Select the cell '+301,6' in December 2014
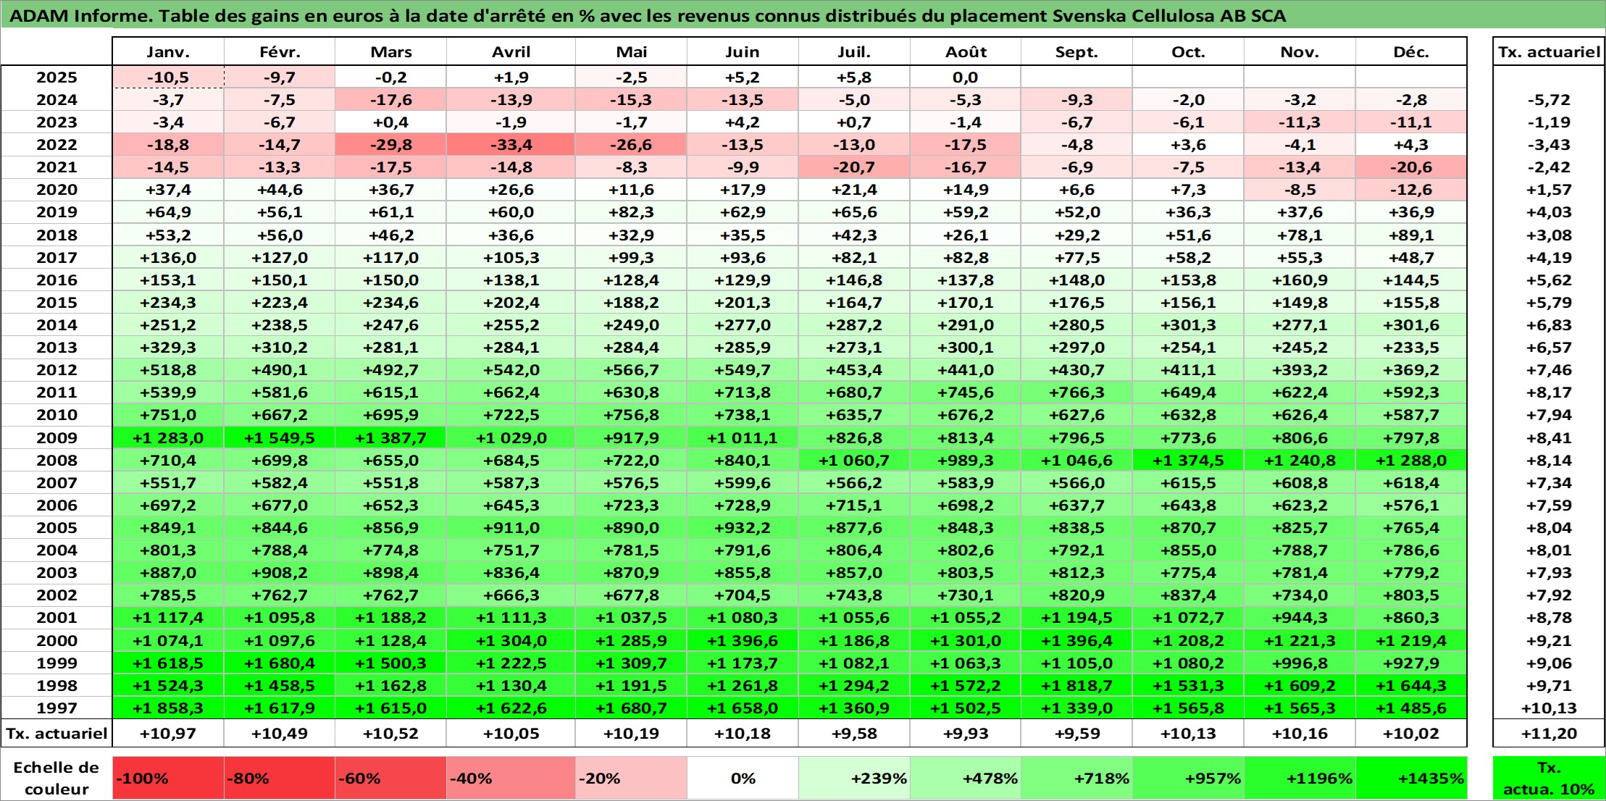 tap(1411, 324)
